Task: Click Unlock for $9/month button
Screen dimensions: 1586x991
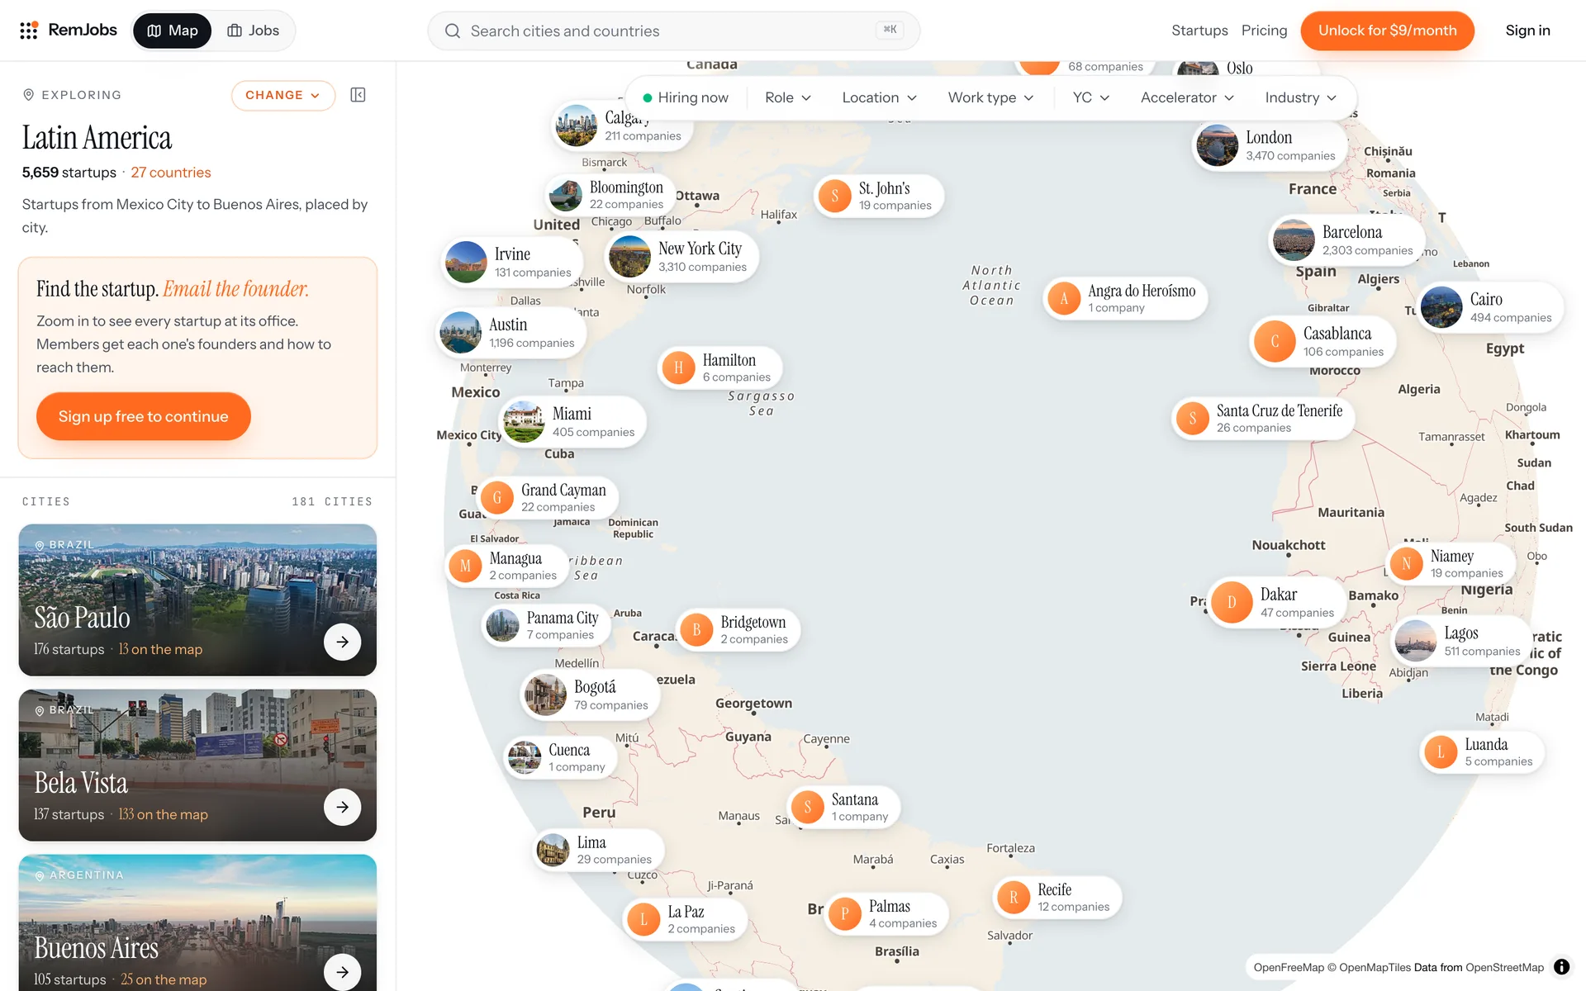Action: (x=1387, y=31)
